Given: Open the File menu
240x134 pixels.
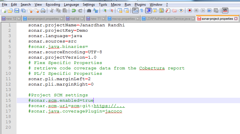Looking at the screenshot, I should [x=5, y=5].
